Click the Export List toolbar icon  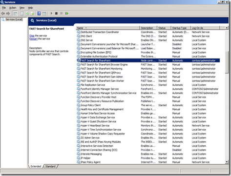pyautogui.click(x=32, y=14)
